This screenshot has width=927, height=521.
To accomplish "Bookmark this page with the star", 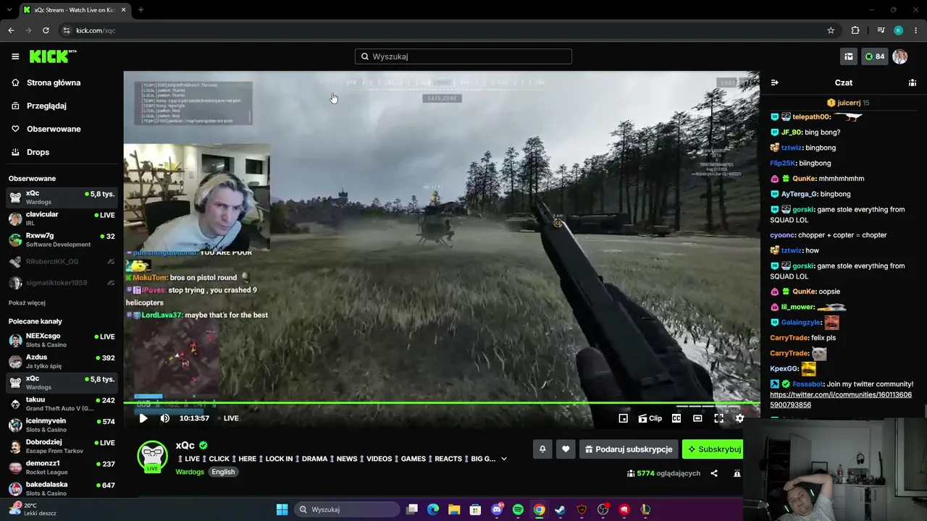I will point(831,30).
